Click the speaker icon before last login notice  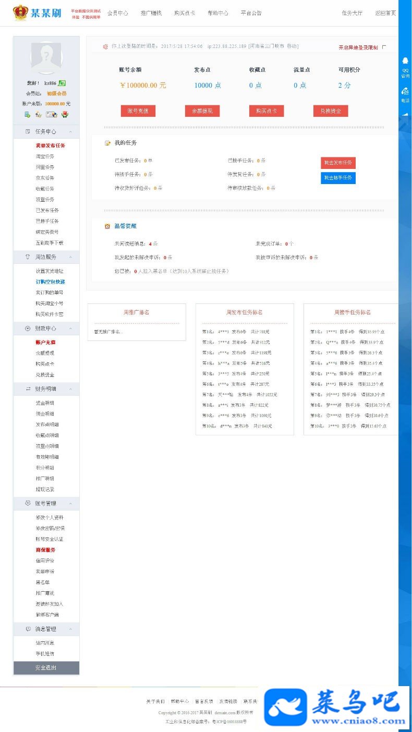(105, 46)
